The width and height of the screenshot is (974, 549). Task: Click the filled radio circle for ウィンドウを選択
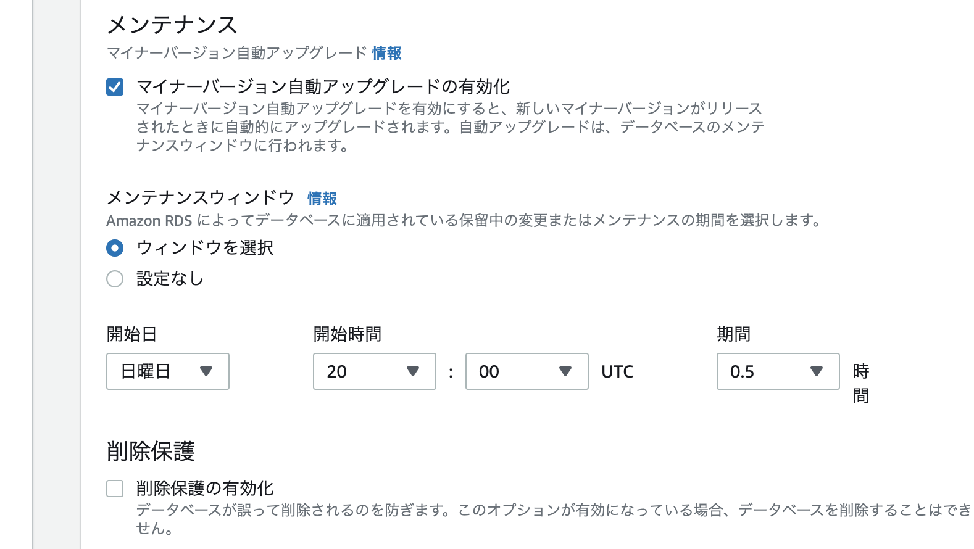(115, 247)
